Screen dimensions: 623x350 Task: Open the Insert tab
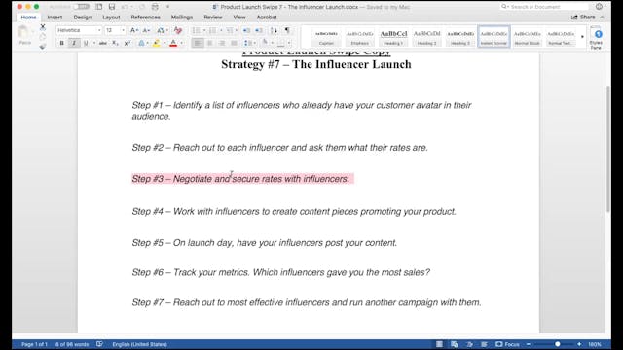point(55,17)
